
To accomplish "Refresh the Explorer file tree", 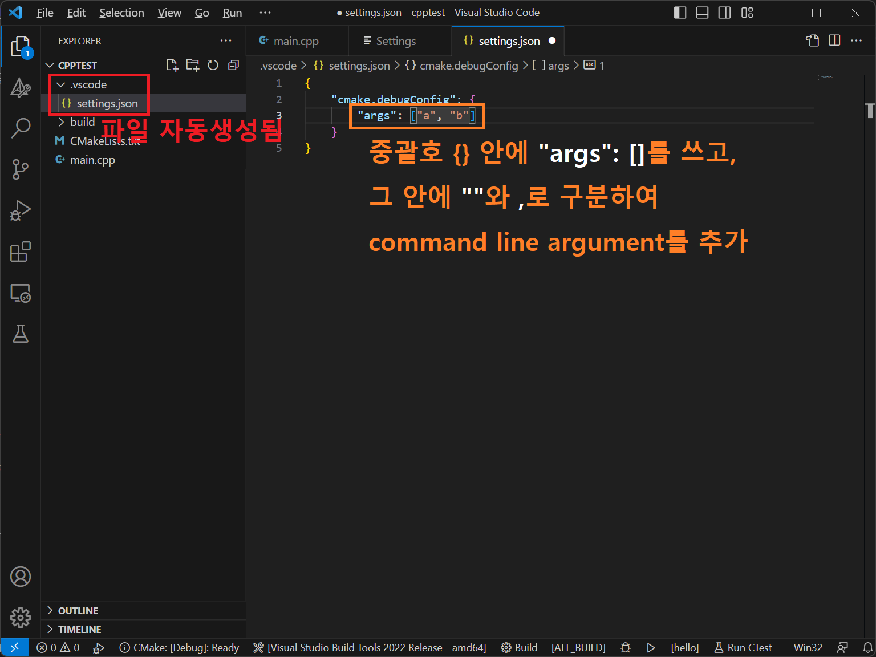I will (213, 65).
